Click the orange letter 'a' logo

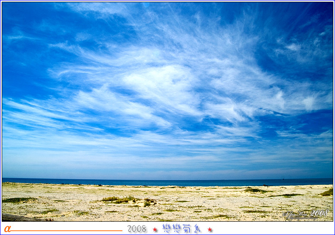(x=7, y=229)
